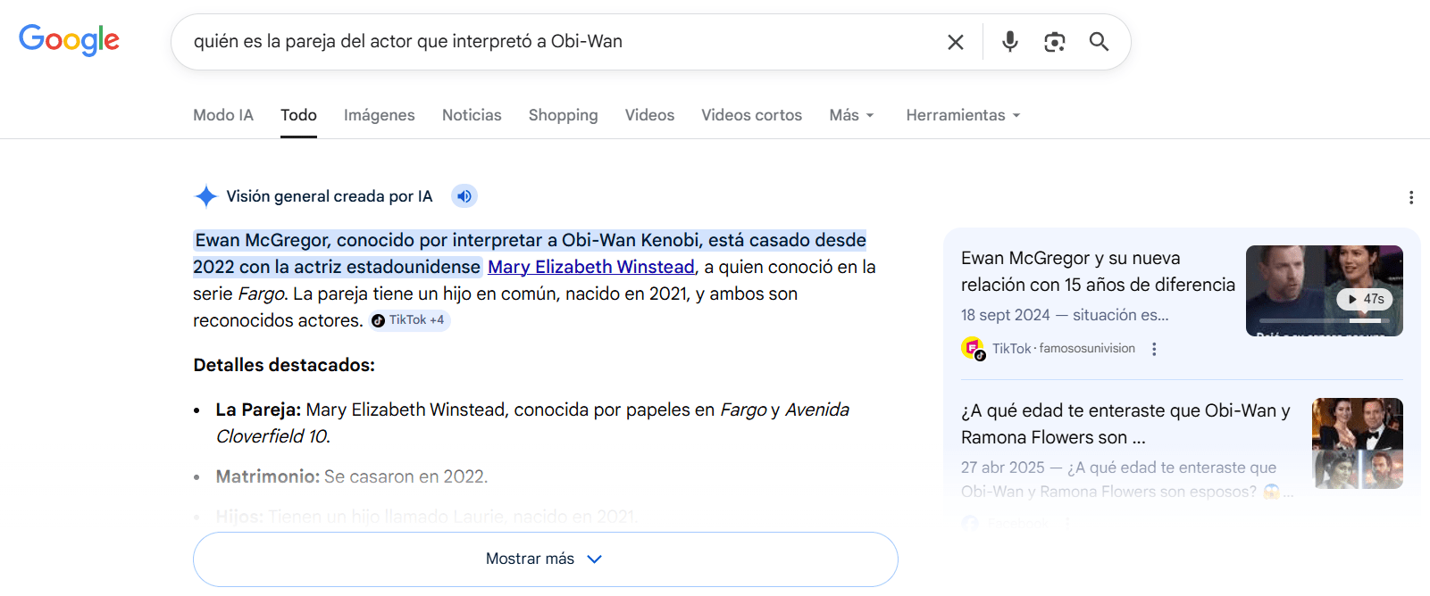This screenshot has width=1430, height=596.
Task: Click 'Visión general creada por IA' label
Action: pos(329,196)
